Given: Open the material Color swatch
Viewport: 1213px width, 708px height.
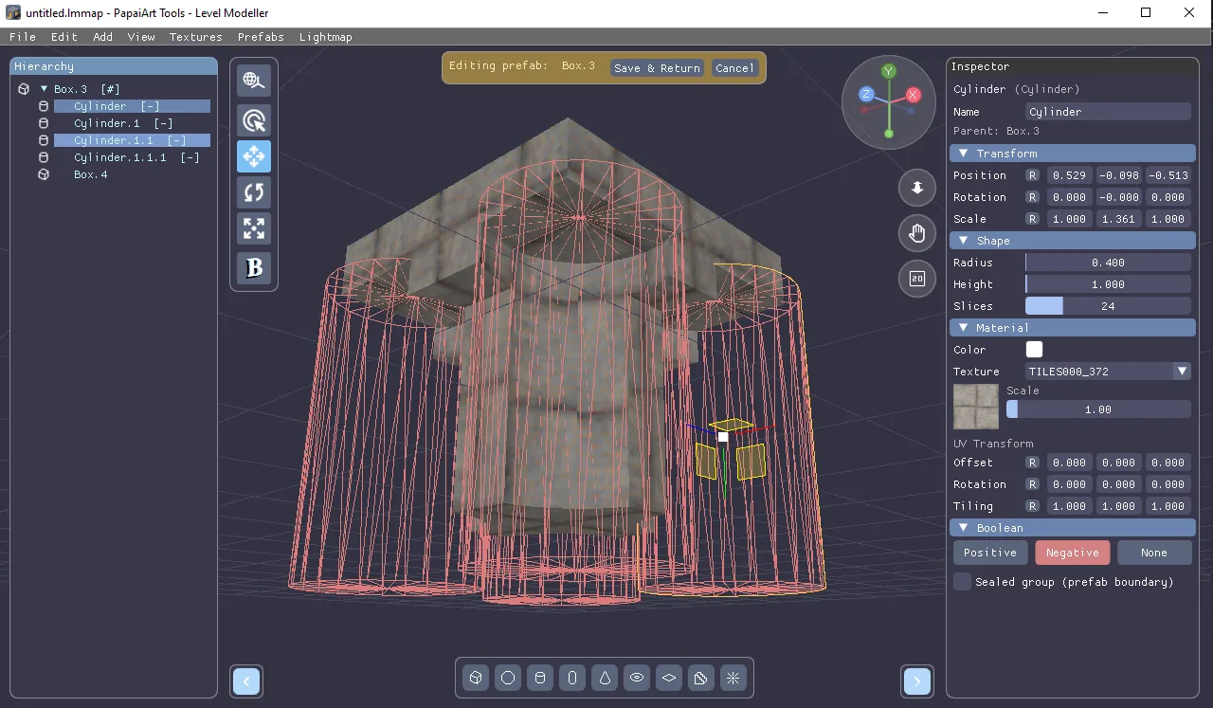Looking at the screenshot, I should point(1034,350).
